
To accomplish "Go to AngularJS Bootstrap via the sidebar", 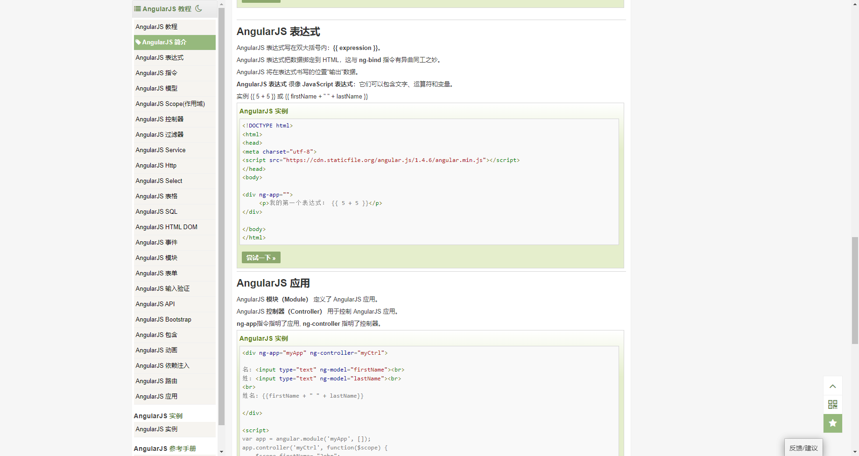I will (x=163, y=319).
